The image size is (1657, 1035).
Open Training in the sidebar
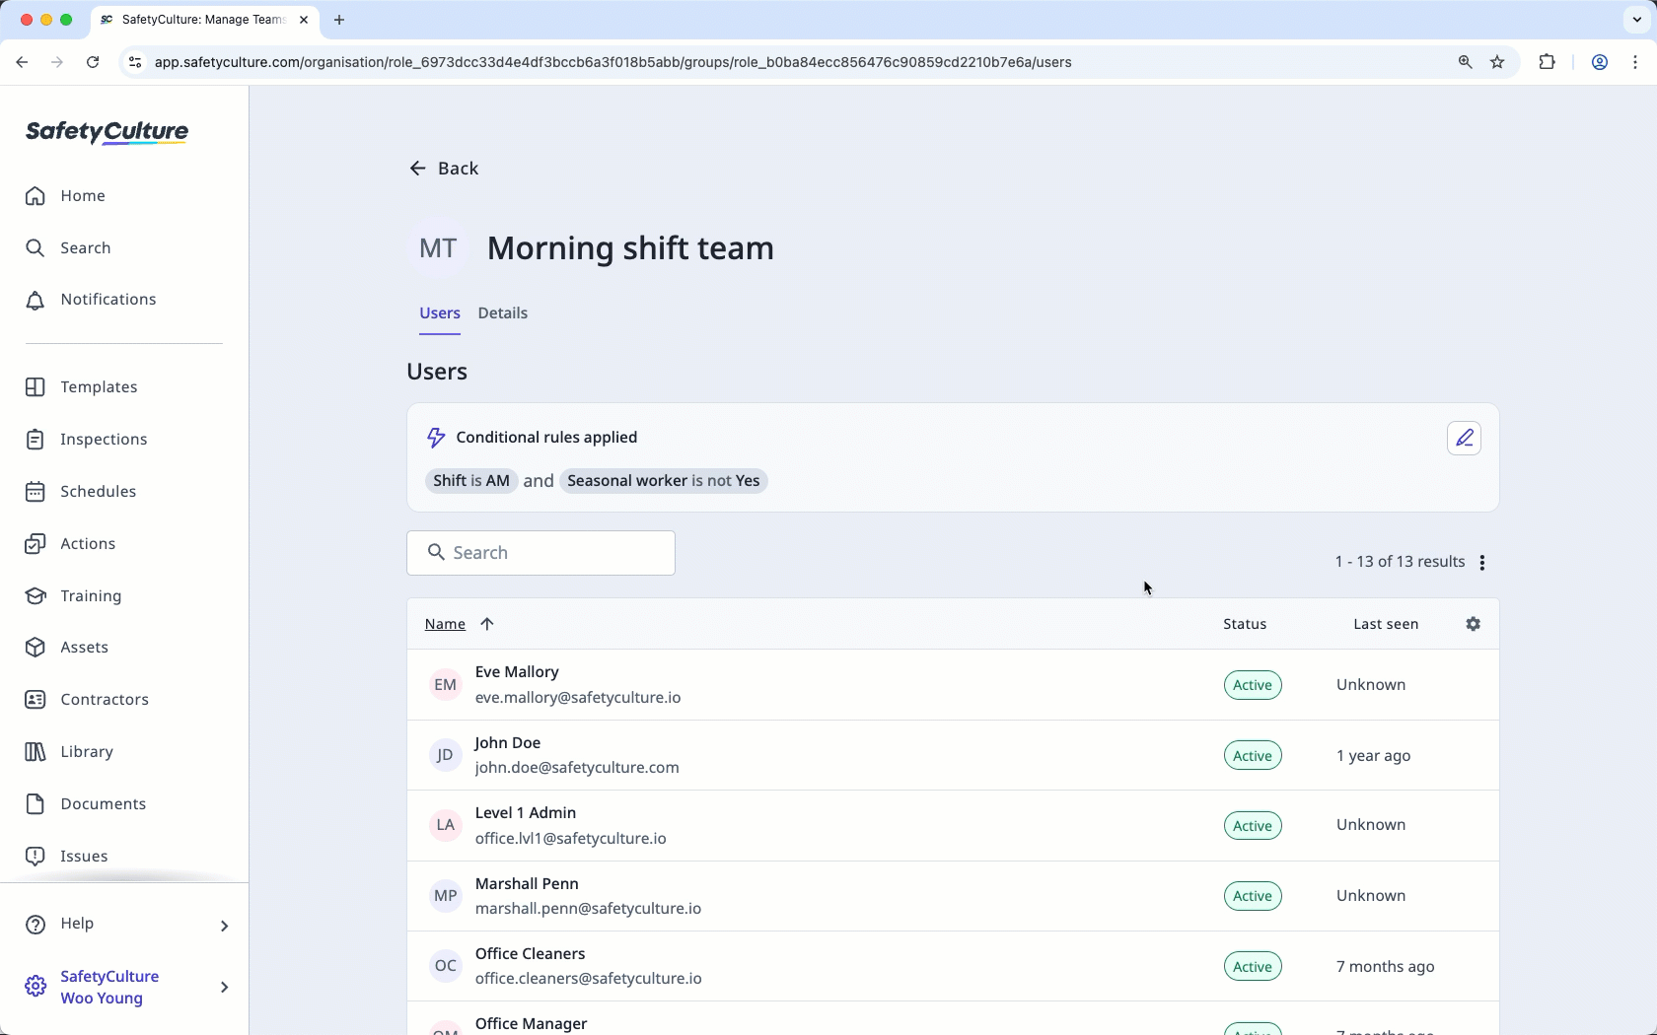(73, 596)
